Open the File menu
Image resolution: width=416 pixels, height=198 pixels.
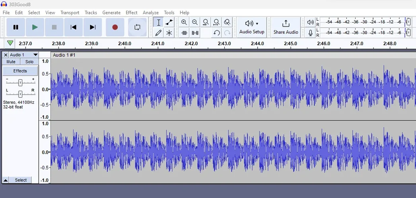click(x=6, y=12)
